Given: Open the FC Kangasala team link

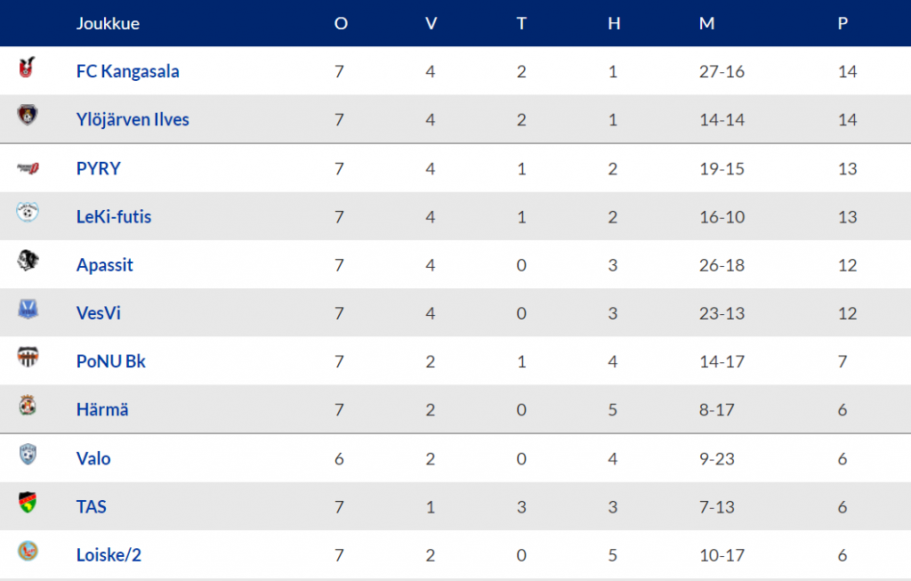Looking at the screenshot, I should [x=128, y=71].
